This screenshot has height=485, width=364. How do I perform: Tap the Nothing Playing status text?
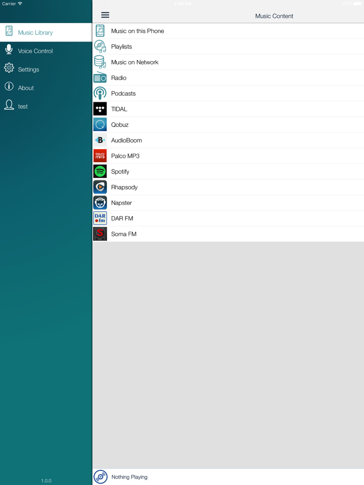click(x=129, y=477)
